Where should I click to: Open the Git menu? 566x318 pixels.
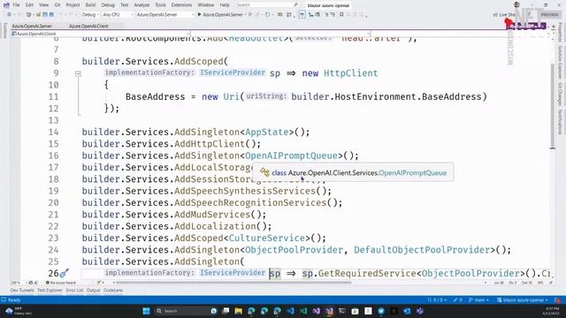click(x=57, y=5)
